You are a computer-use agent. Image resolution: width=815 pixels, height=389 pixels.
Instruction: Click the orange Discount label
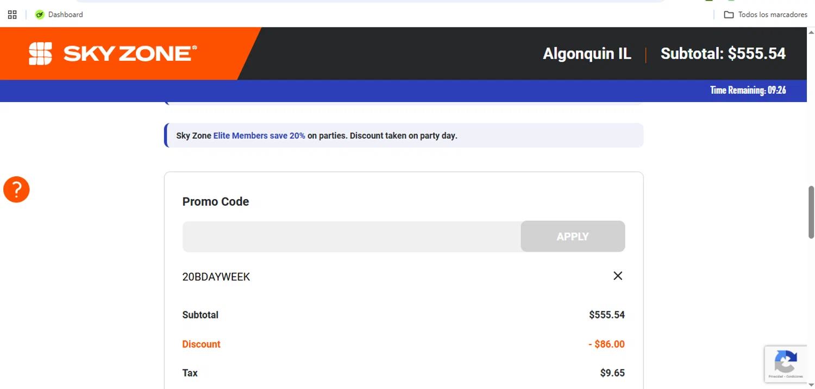(201, 345)
